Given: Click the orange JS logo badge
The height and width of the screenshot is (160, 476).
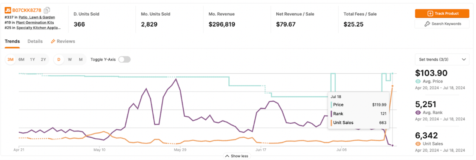Looking at the screenshot, I should [8, 10].
